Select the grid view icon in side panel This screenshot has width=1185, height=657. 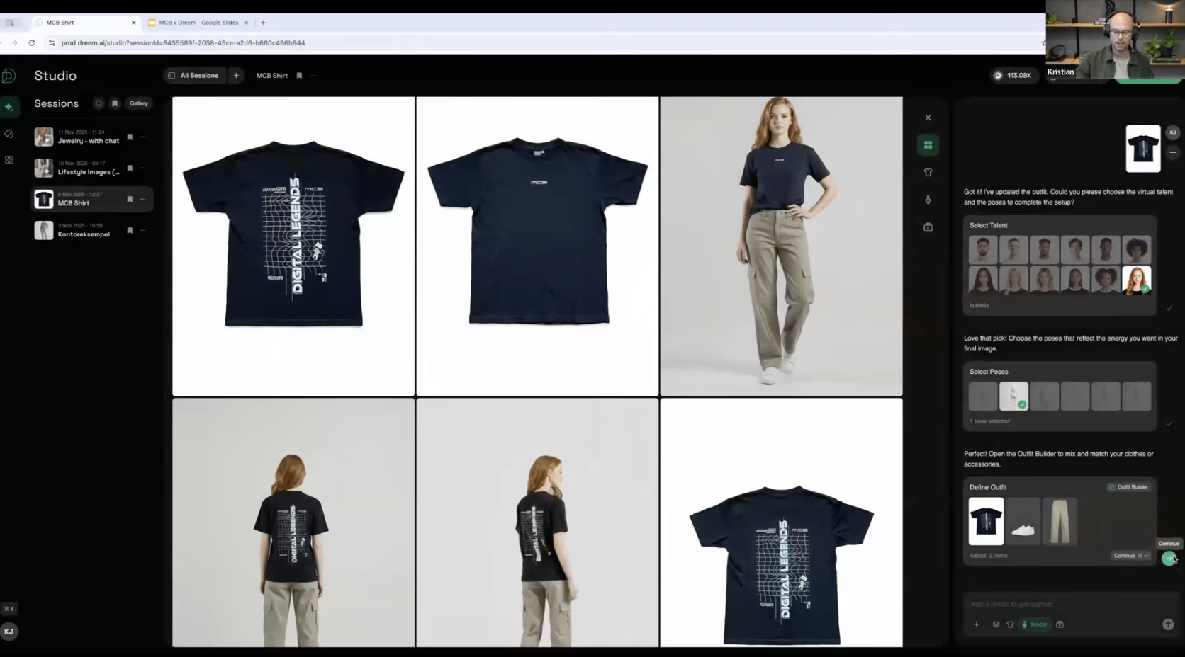(928, 145)
